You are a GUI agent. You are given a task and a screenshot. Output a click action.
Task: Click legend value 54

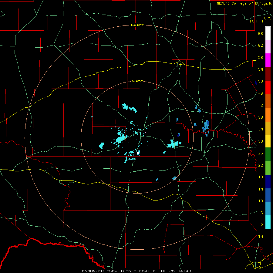(x=261, y=69)
